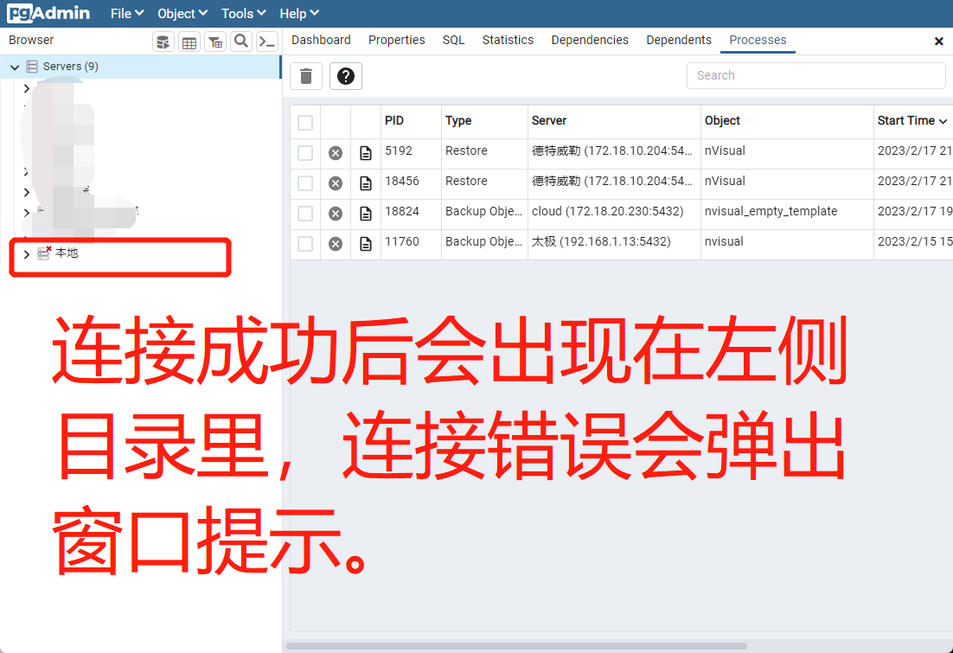Open the help question mark button
The height and width of the screenshot is (653, 953).
346,76
